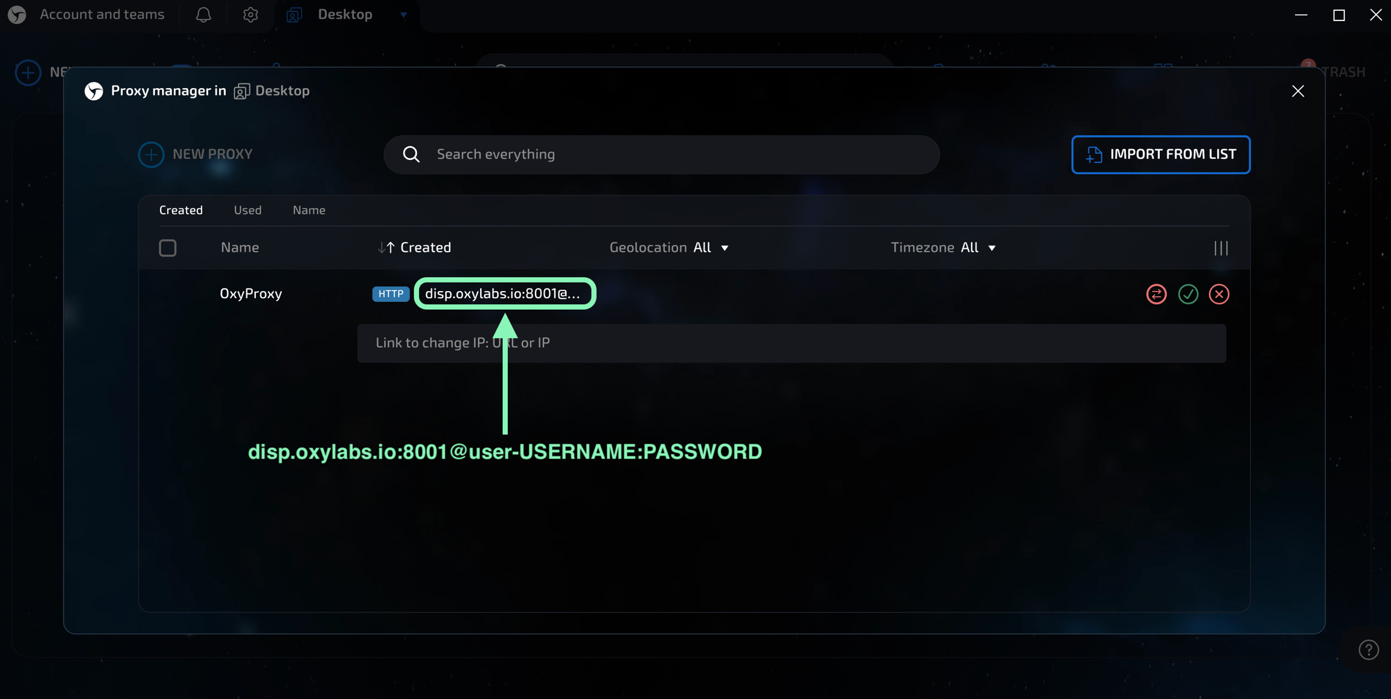
Task: Click the Search everything field
Action: tap(662, 155)
